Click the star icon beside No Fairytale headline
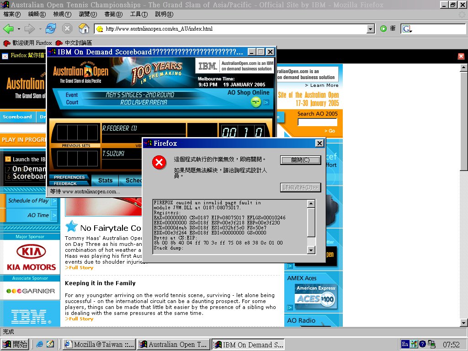Image resolution: width=468 pixels, height=351 pixels. pos(72,226)
